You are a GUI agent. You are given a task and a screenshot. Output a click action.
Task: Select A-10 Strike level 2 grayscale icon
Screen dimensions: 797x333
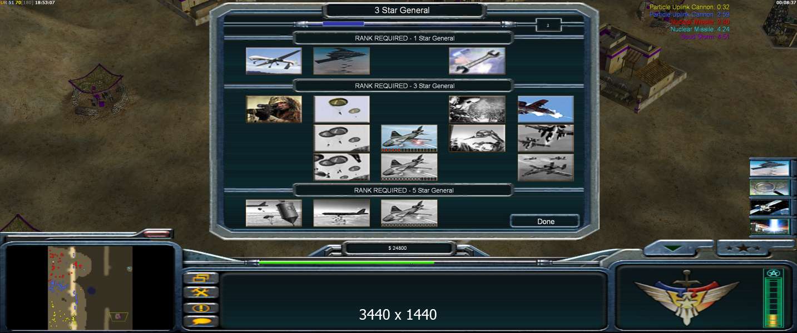[546, 138]
